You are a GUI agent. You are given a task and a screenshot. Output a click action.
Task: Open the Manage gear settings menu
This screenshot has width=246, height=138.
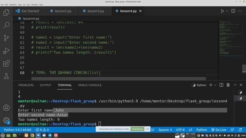click(x=6, y=120)
